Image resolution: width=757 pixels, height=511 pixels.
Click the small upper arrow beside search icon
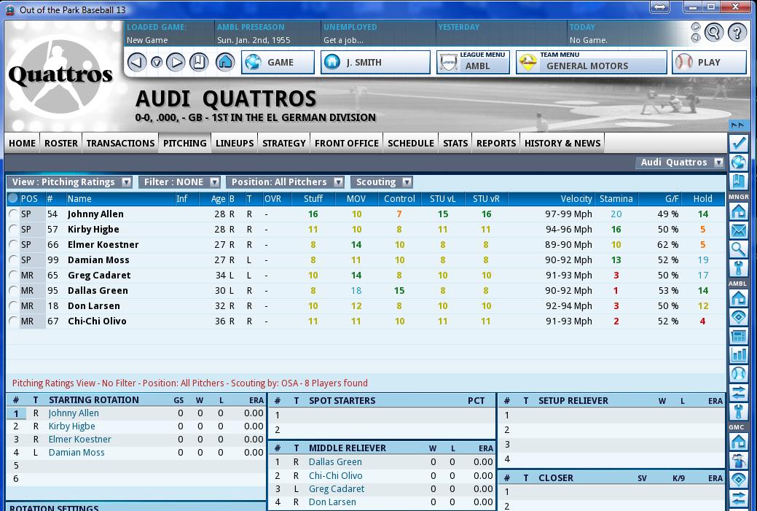click(x=696, y=28)
